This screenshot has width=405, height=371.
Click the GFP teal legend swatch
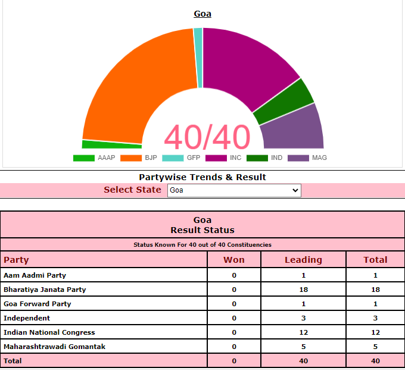point(173,158)
